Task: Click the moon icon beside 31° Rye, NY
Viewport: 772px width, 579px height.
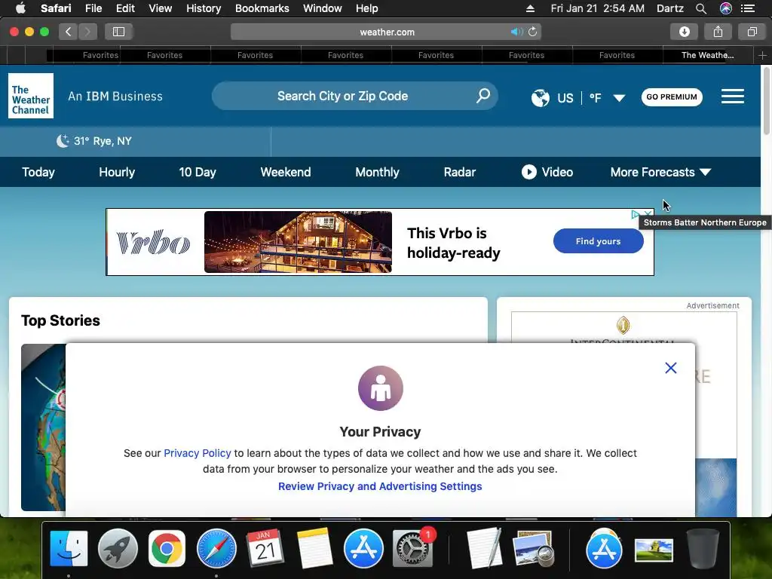Action: pyautogui.click(x=63, y=141)
